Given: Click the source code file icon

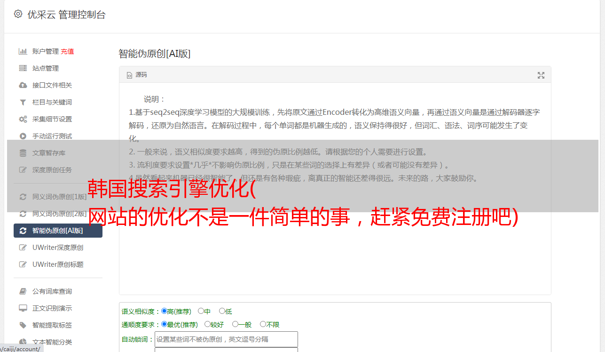Looking at the screenshot, I should tap(130, 75).
